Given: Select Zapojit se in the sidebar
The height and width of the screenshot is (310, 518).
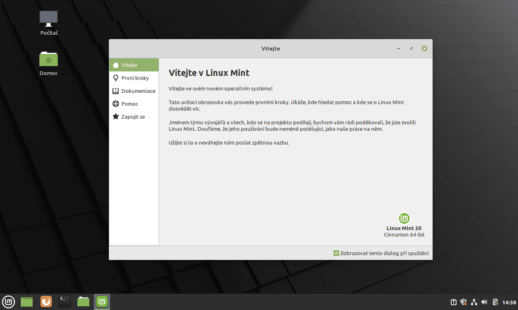Looking at the screenshot, I should [x=132, y=116].
